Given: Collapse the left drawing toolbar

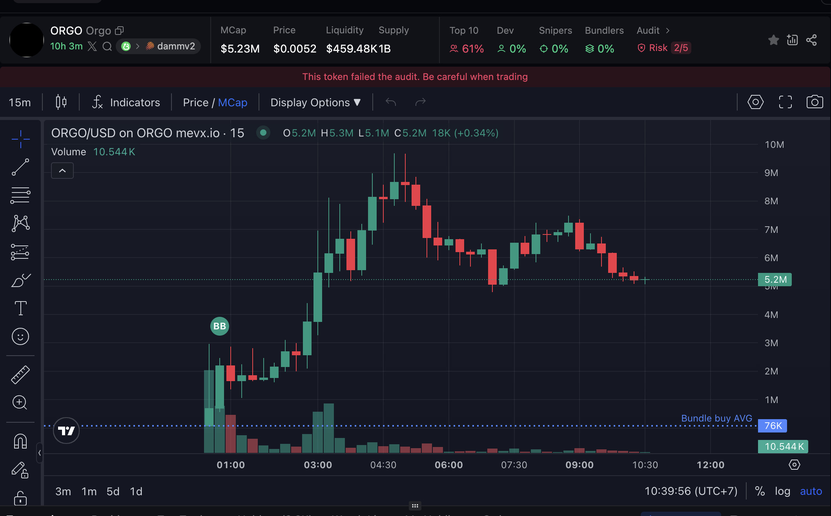Looking at the screenshot, I should (40, 453).
